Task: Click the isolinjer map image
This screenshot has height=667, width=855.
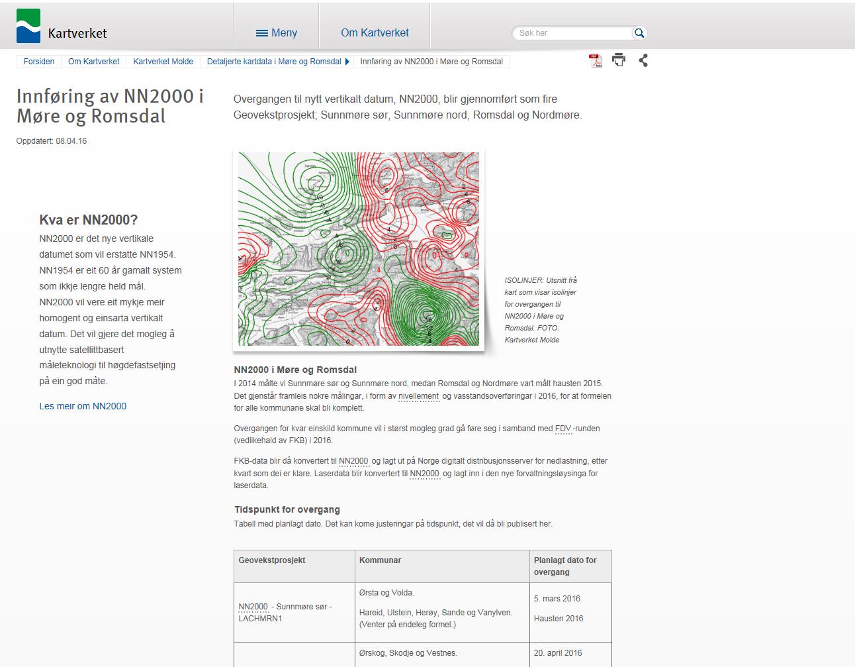Action: [x=359, y=249]
